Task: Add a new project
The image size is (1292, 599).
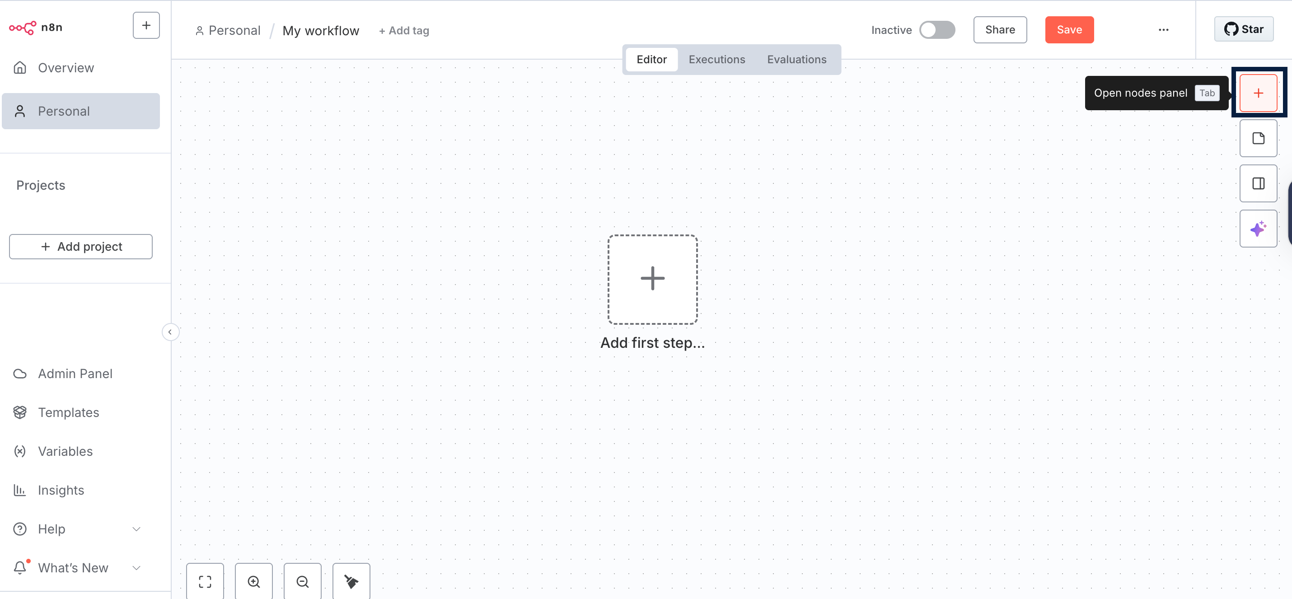Action: point(80,246)
